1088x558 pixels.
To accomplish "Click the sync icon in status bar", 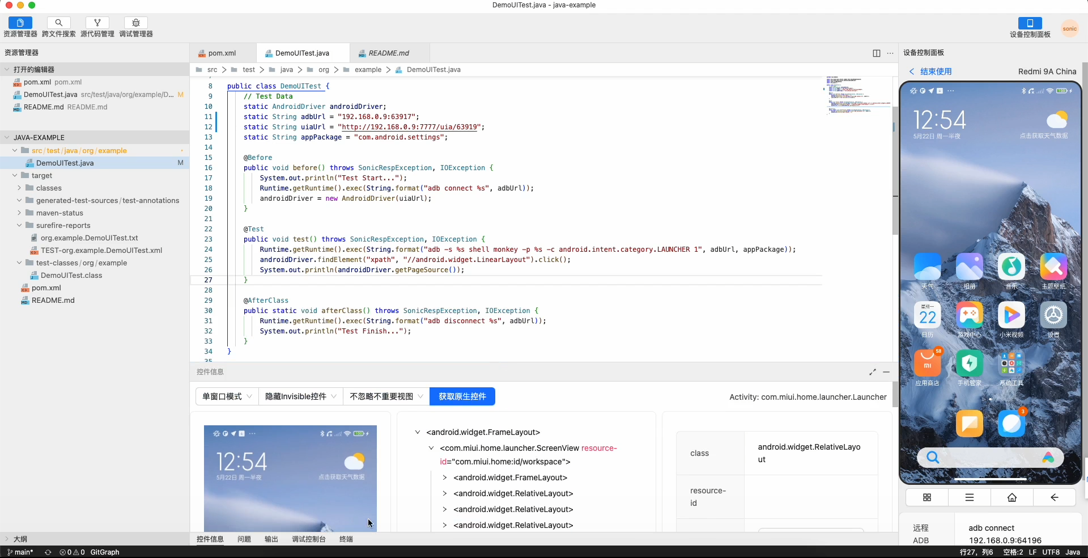I will [x=48, y=552].
